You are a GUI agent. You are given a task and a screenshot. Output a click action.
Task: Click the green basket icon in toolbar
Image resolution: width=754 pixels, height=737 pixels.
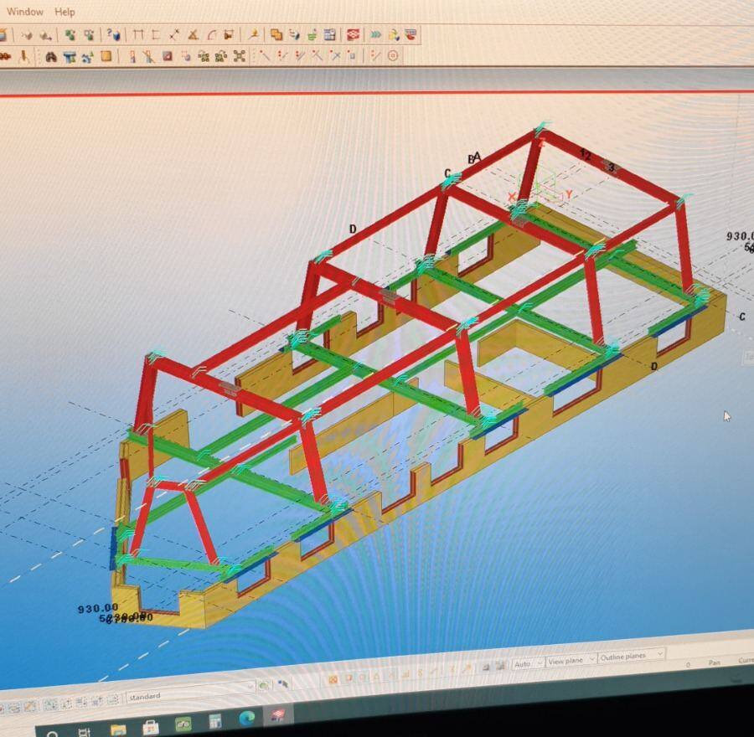point(312,34)
